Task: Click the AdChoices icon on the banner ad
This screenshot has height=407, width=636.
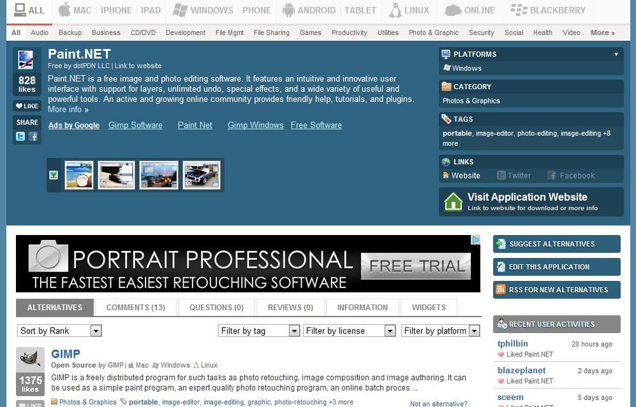Action: [475, 239]
